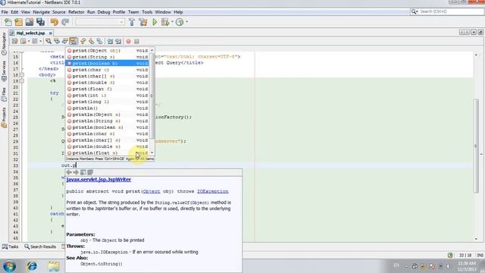Screen dimensions: 485x273
Task: Open the Navigator side panel
Action: tap(4, 43)
